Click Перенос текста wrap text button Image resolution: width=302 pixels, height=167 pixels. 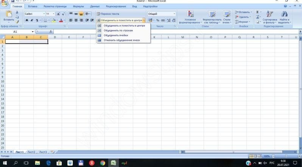tap(108, 14)
